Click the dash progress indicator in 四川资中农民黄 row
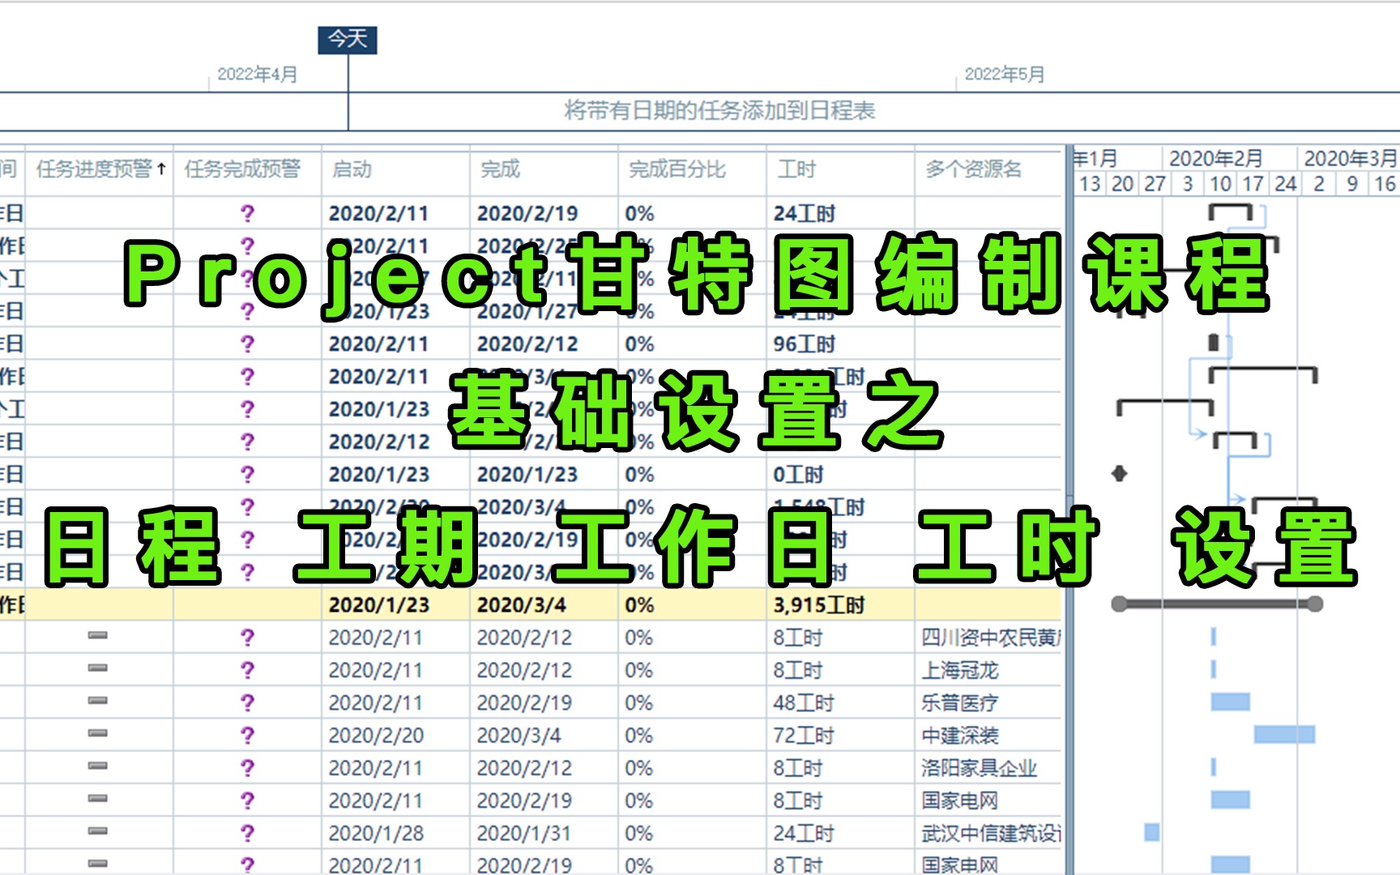1400x875 pixels. pyautogui.click(x=98, y=636)
